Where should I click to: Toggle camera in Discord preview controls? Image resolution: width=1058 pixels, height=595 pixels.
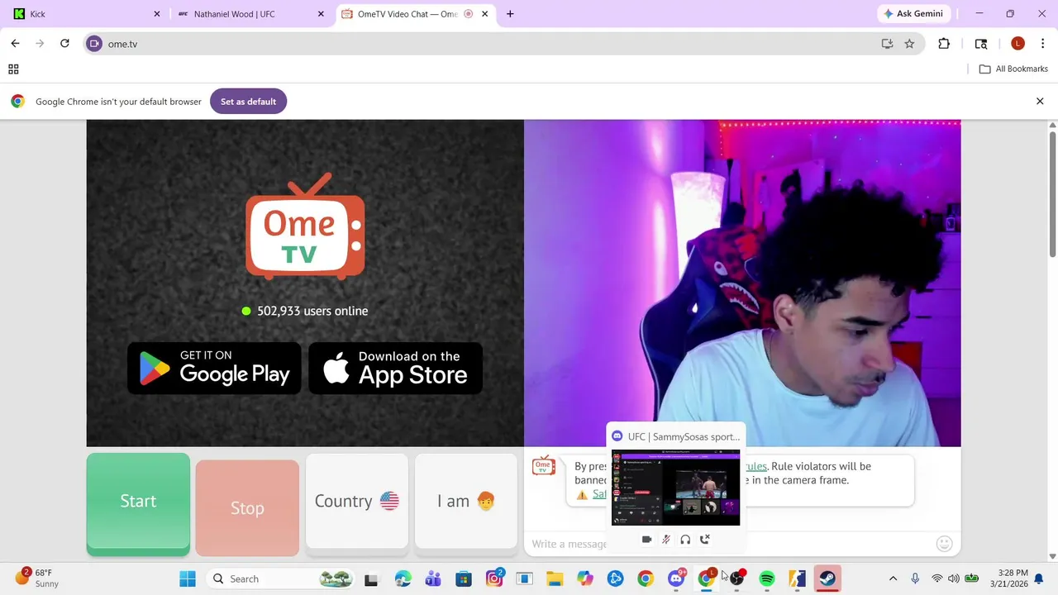point(646,540)
